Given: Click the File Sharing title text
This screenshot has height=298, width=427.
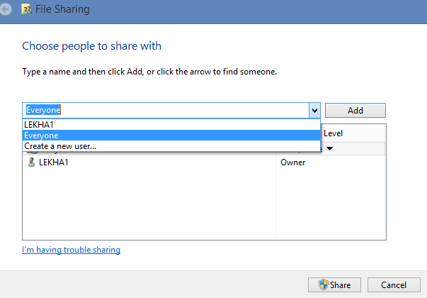Looking at the screenshot, I should click(62, 9).
